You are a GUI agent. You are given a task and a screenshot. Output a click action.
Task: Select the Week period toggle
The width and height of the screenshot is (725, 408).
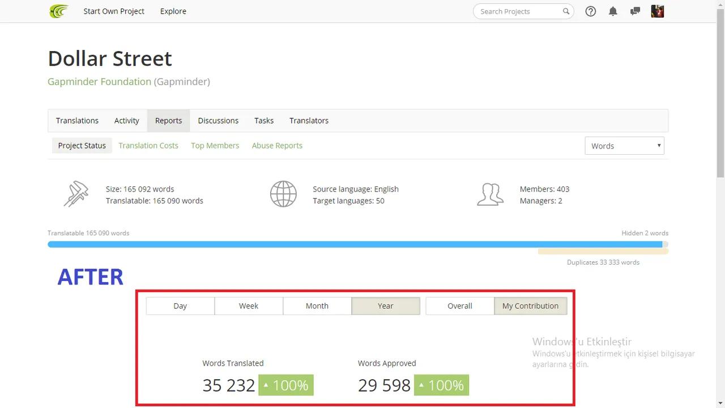pos(249,306)
